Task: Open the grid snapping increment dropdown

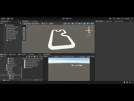Action: point(52,24)
